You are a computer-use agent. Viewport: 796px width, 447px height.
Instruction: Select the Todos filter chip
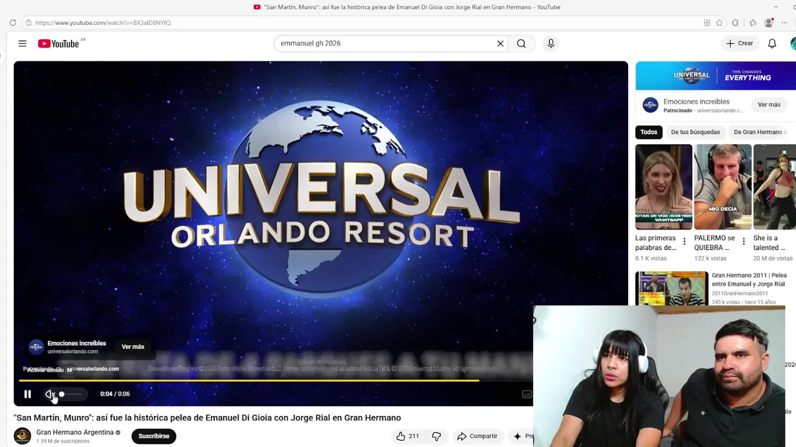point(649,132)
